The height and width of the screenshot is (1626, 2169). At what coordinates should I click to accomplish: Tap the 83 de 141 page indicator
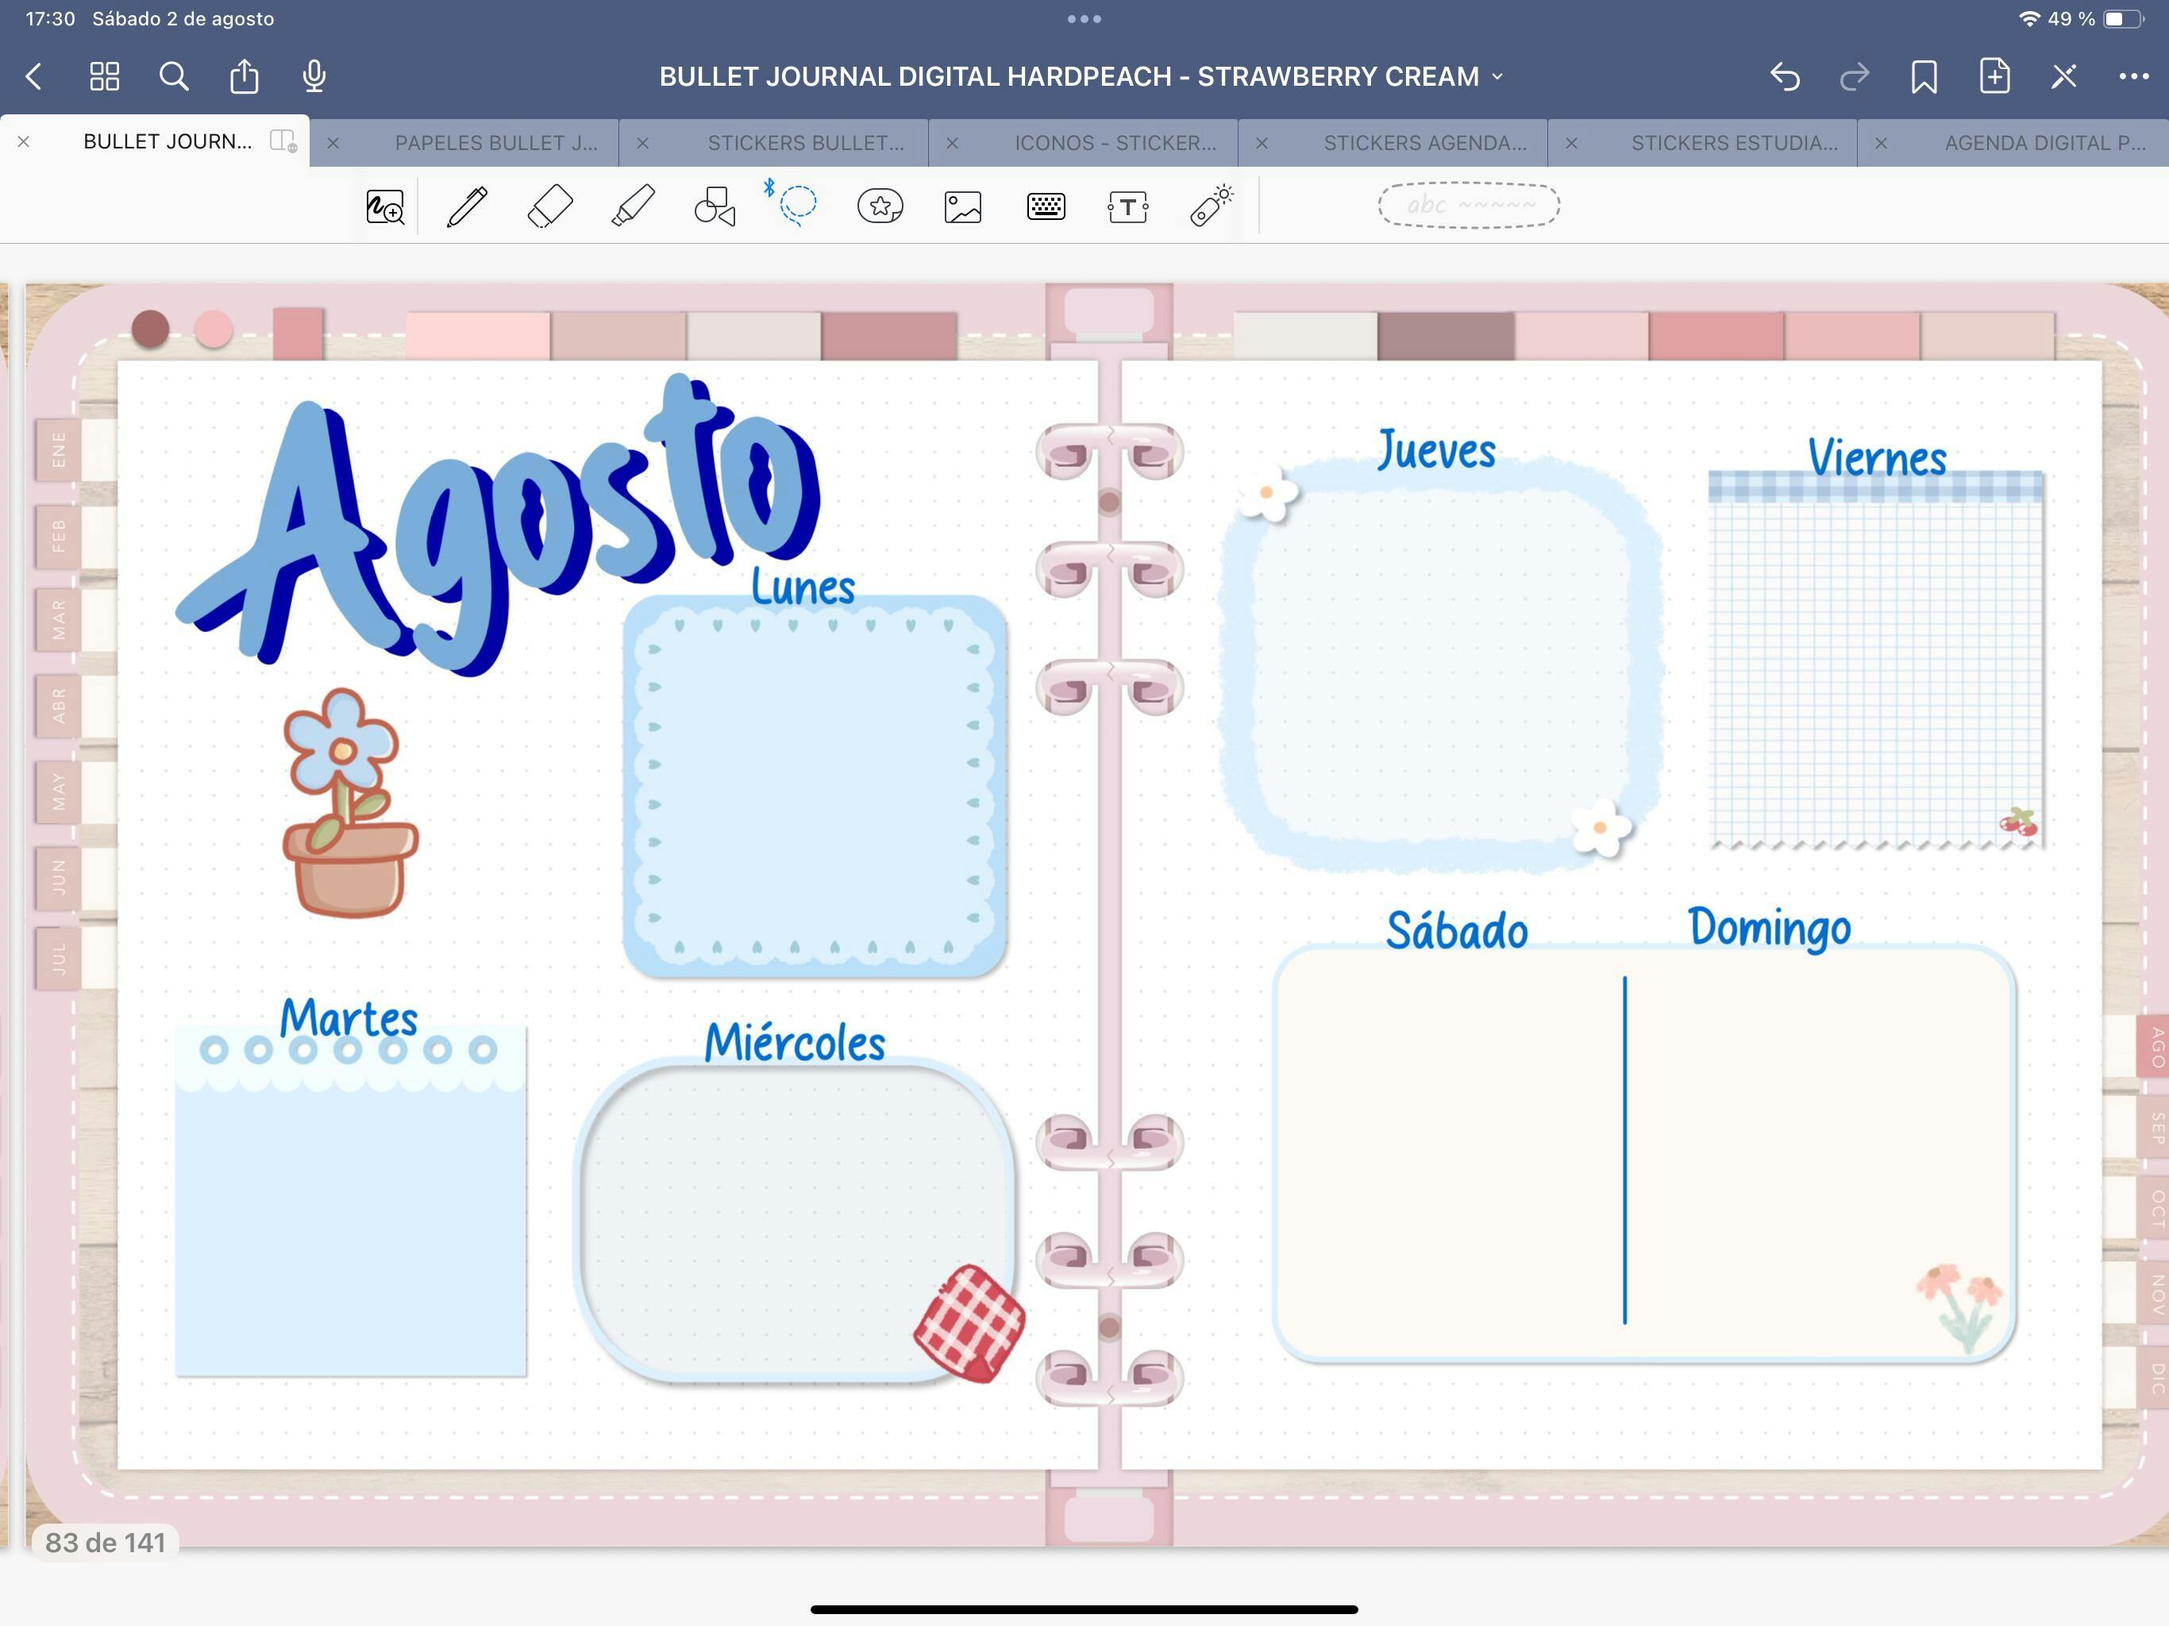106,1543
